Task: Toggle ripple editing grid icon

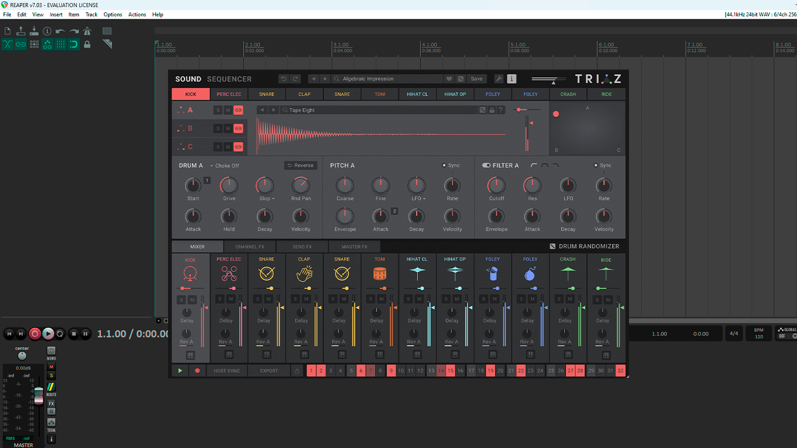Action: [34, 44]
